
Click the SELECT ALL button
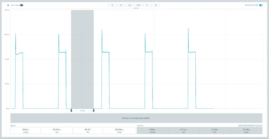tap(254, 126)
